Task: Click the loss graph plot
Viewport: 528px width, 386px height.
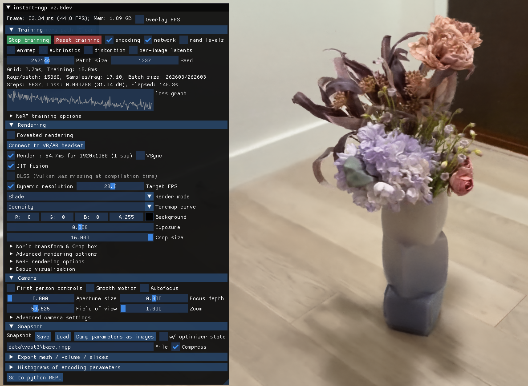Action: pyautogui.click(x=80, y=100)
